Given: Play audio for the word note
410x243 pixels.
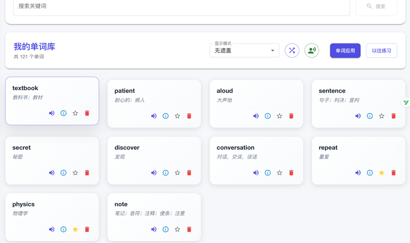Looking at the screenshot, I should (x=154, y=230).
